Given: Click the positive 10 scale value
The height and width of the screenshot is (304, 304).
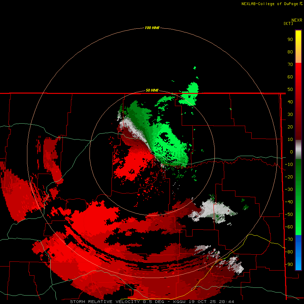Looking at the screenshot, I should point(290,140).
